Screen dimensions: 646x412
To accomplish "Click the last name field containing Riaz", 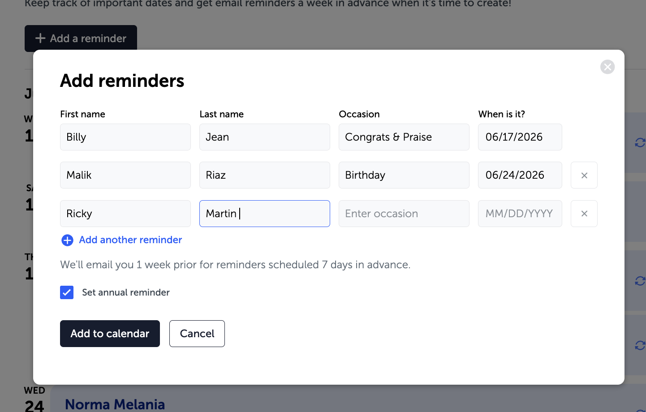I will pyautogui.click(x=265, y=175).
